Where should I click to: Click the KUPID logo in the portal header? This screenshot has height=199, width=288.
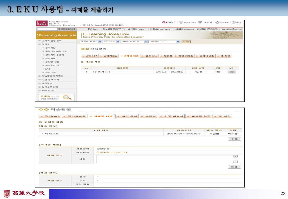coord(42,24)
